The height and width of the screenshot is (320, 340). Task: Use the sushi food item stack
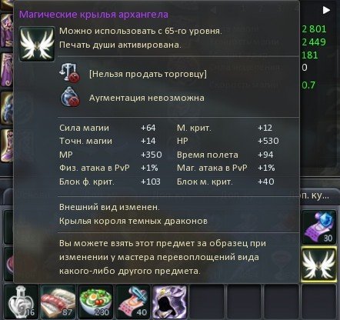58,302
